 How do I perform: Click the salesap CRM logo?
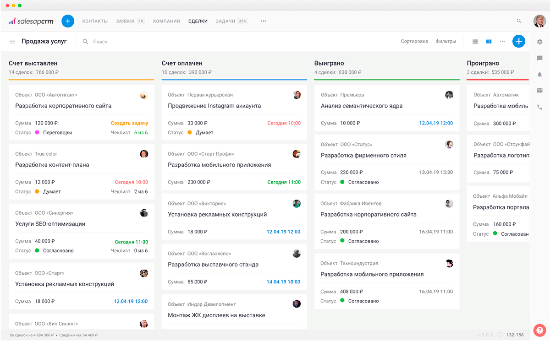pyautogui.click(x=32, y=21)
